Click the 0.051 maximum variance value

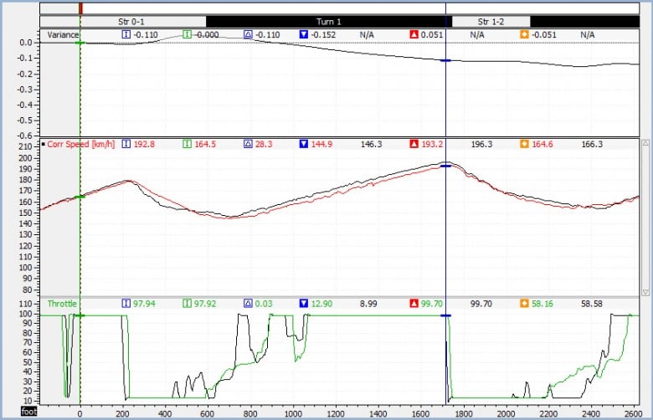[x=432, y=34]
